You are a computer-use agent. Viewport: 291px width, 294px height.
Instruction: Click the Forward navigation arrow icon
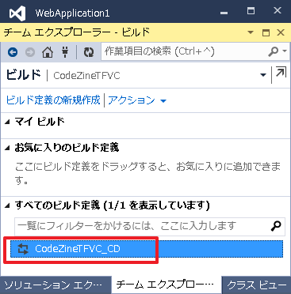[x=30, y=52]
